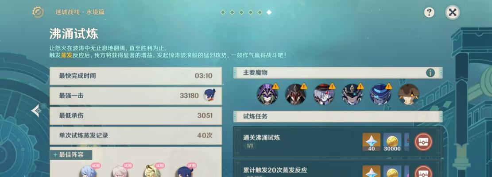Select the brown hat monster portrait
This screenshot has height=177, width=492.
click(409, 94)
